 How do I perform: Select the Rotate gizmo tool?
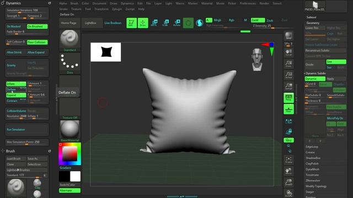[177, 23]
